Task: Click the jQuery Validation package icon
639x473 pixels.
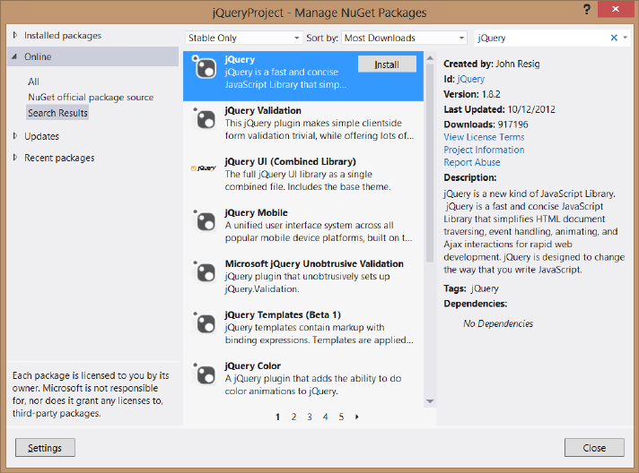Action: point(204,118)
